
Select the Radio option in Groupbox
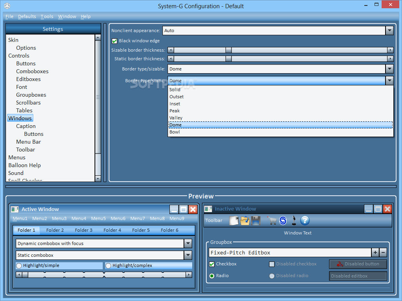click(x=212, y=276)
